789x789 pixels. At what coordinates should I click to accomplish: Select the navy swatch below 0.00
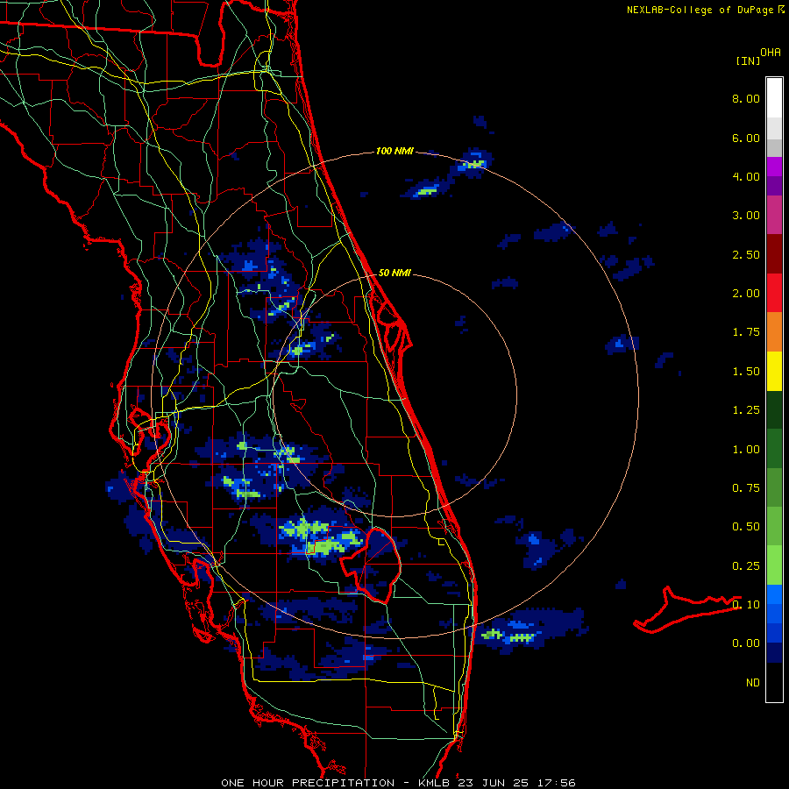coord(774,653)
